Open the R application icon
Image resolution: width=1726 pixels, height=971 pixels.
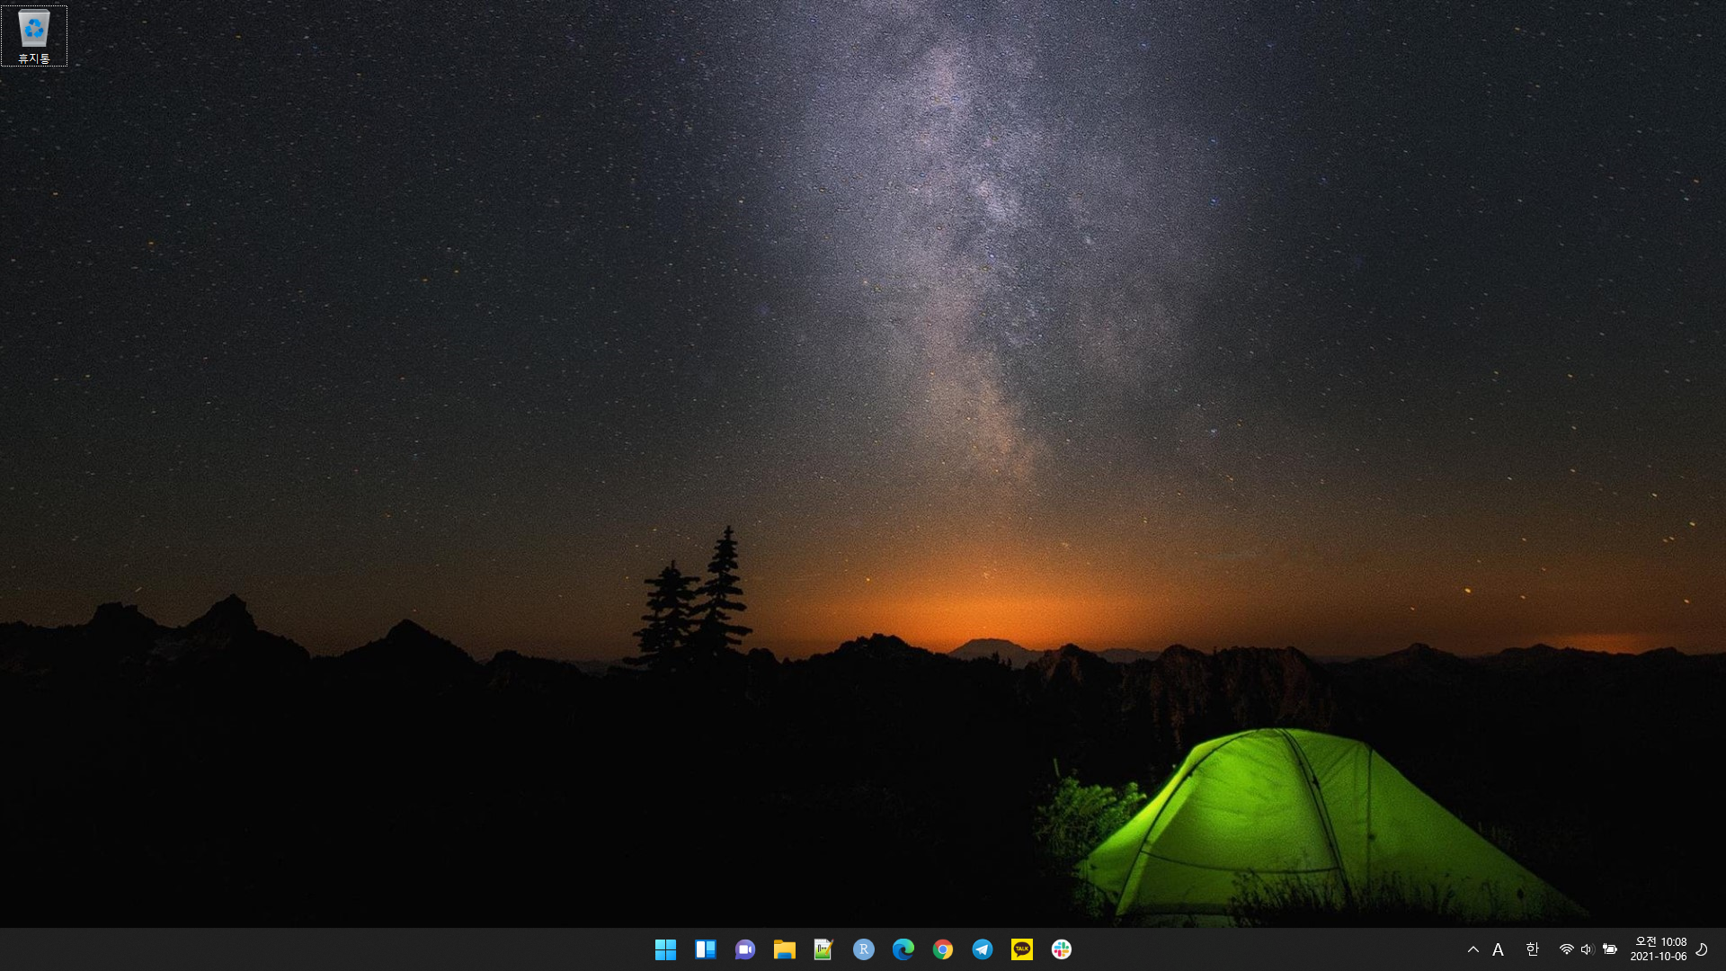coord(863,949)
